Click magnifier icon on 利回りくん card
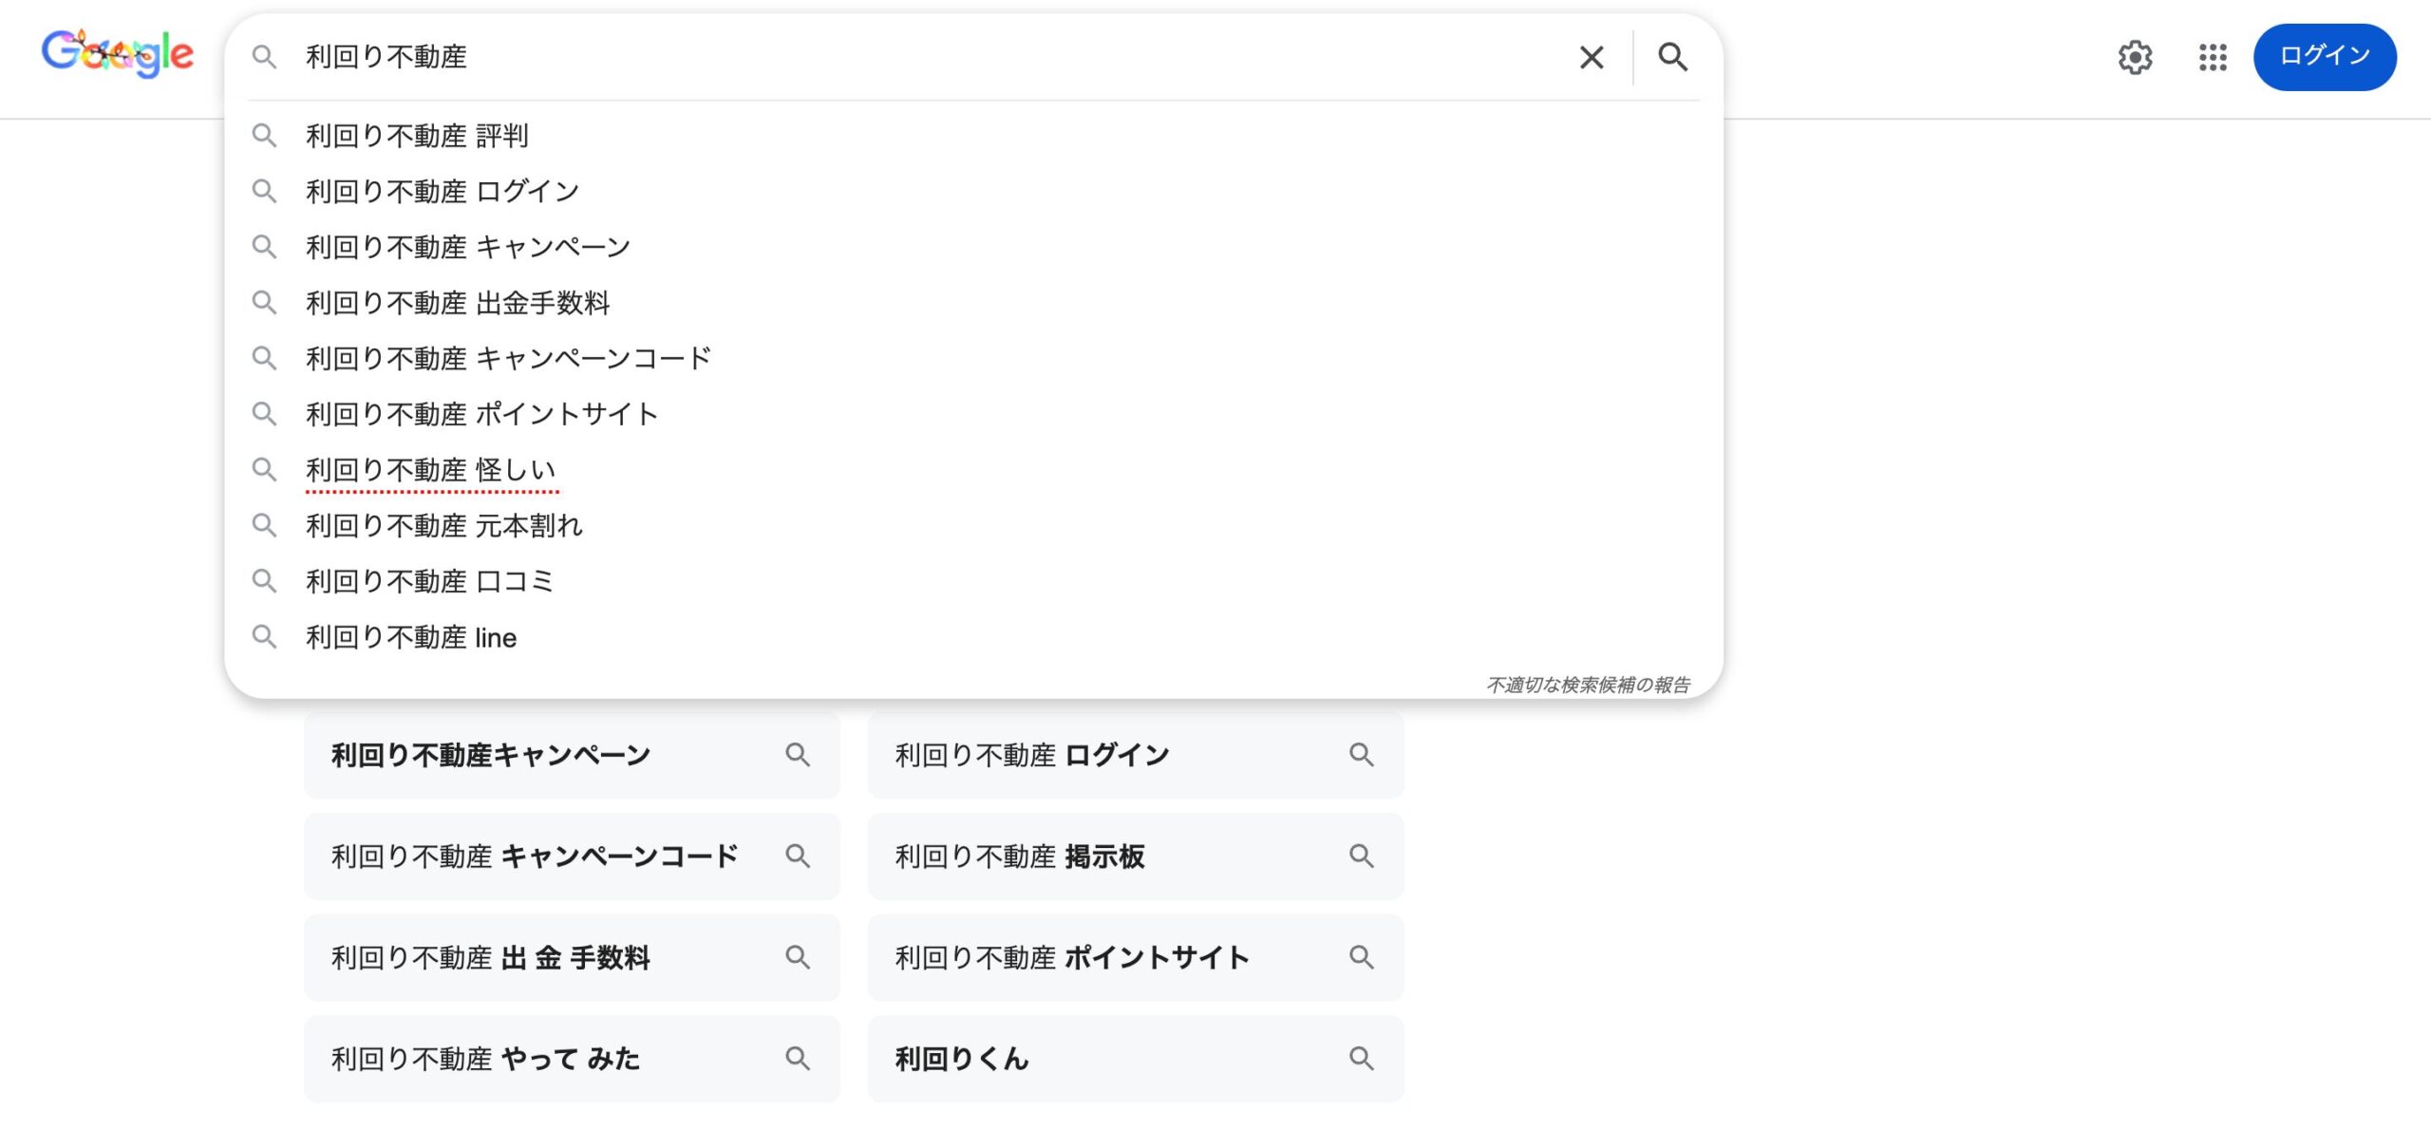 click(x=1361, y=1058)
